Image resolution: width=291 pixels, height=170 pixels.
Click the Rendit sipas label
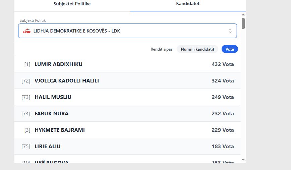point(162,49)
